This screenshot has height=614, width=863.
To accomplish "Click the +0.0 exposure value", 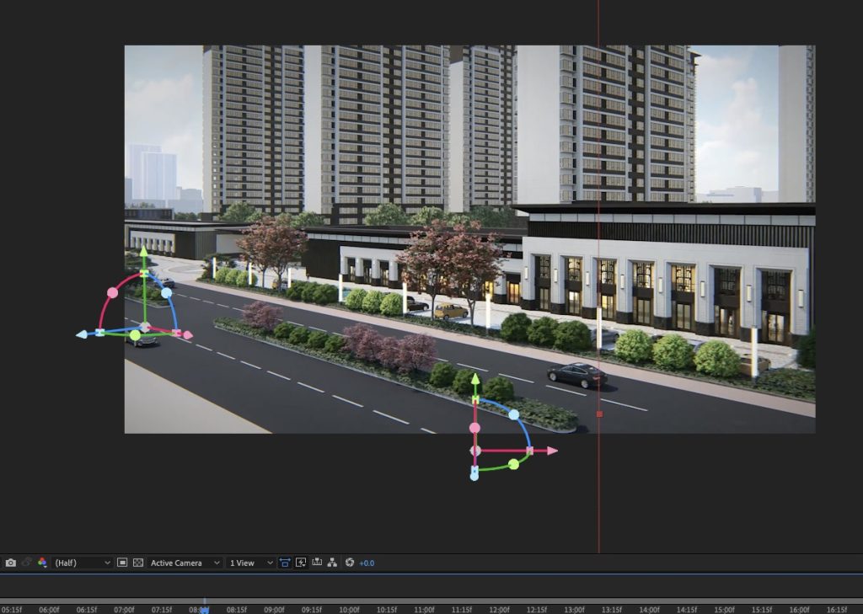I will tap(367, 563).
